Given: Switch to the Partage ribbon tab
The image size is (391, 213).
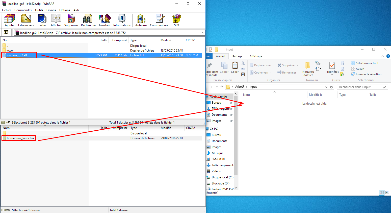Looking at the screenshot, I should (x=237, y=56).
